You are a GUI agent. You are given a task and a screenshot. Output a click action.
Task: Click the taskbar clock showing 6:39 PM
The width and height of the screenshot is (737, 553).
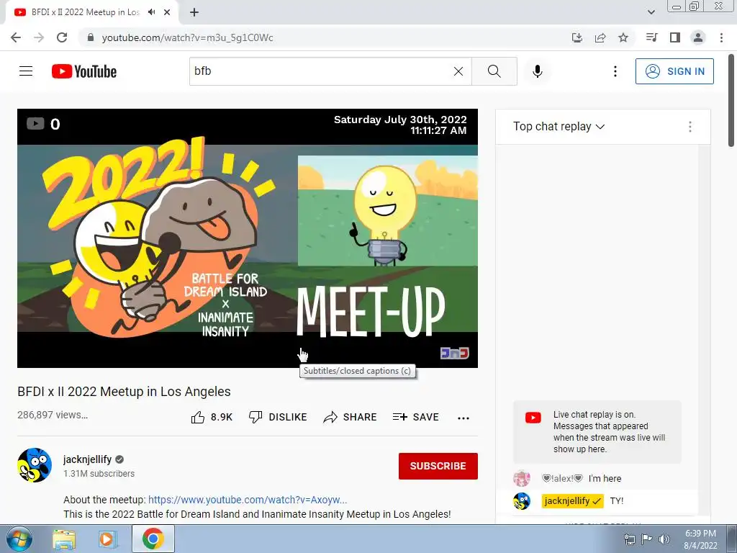(700, 539)
